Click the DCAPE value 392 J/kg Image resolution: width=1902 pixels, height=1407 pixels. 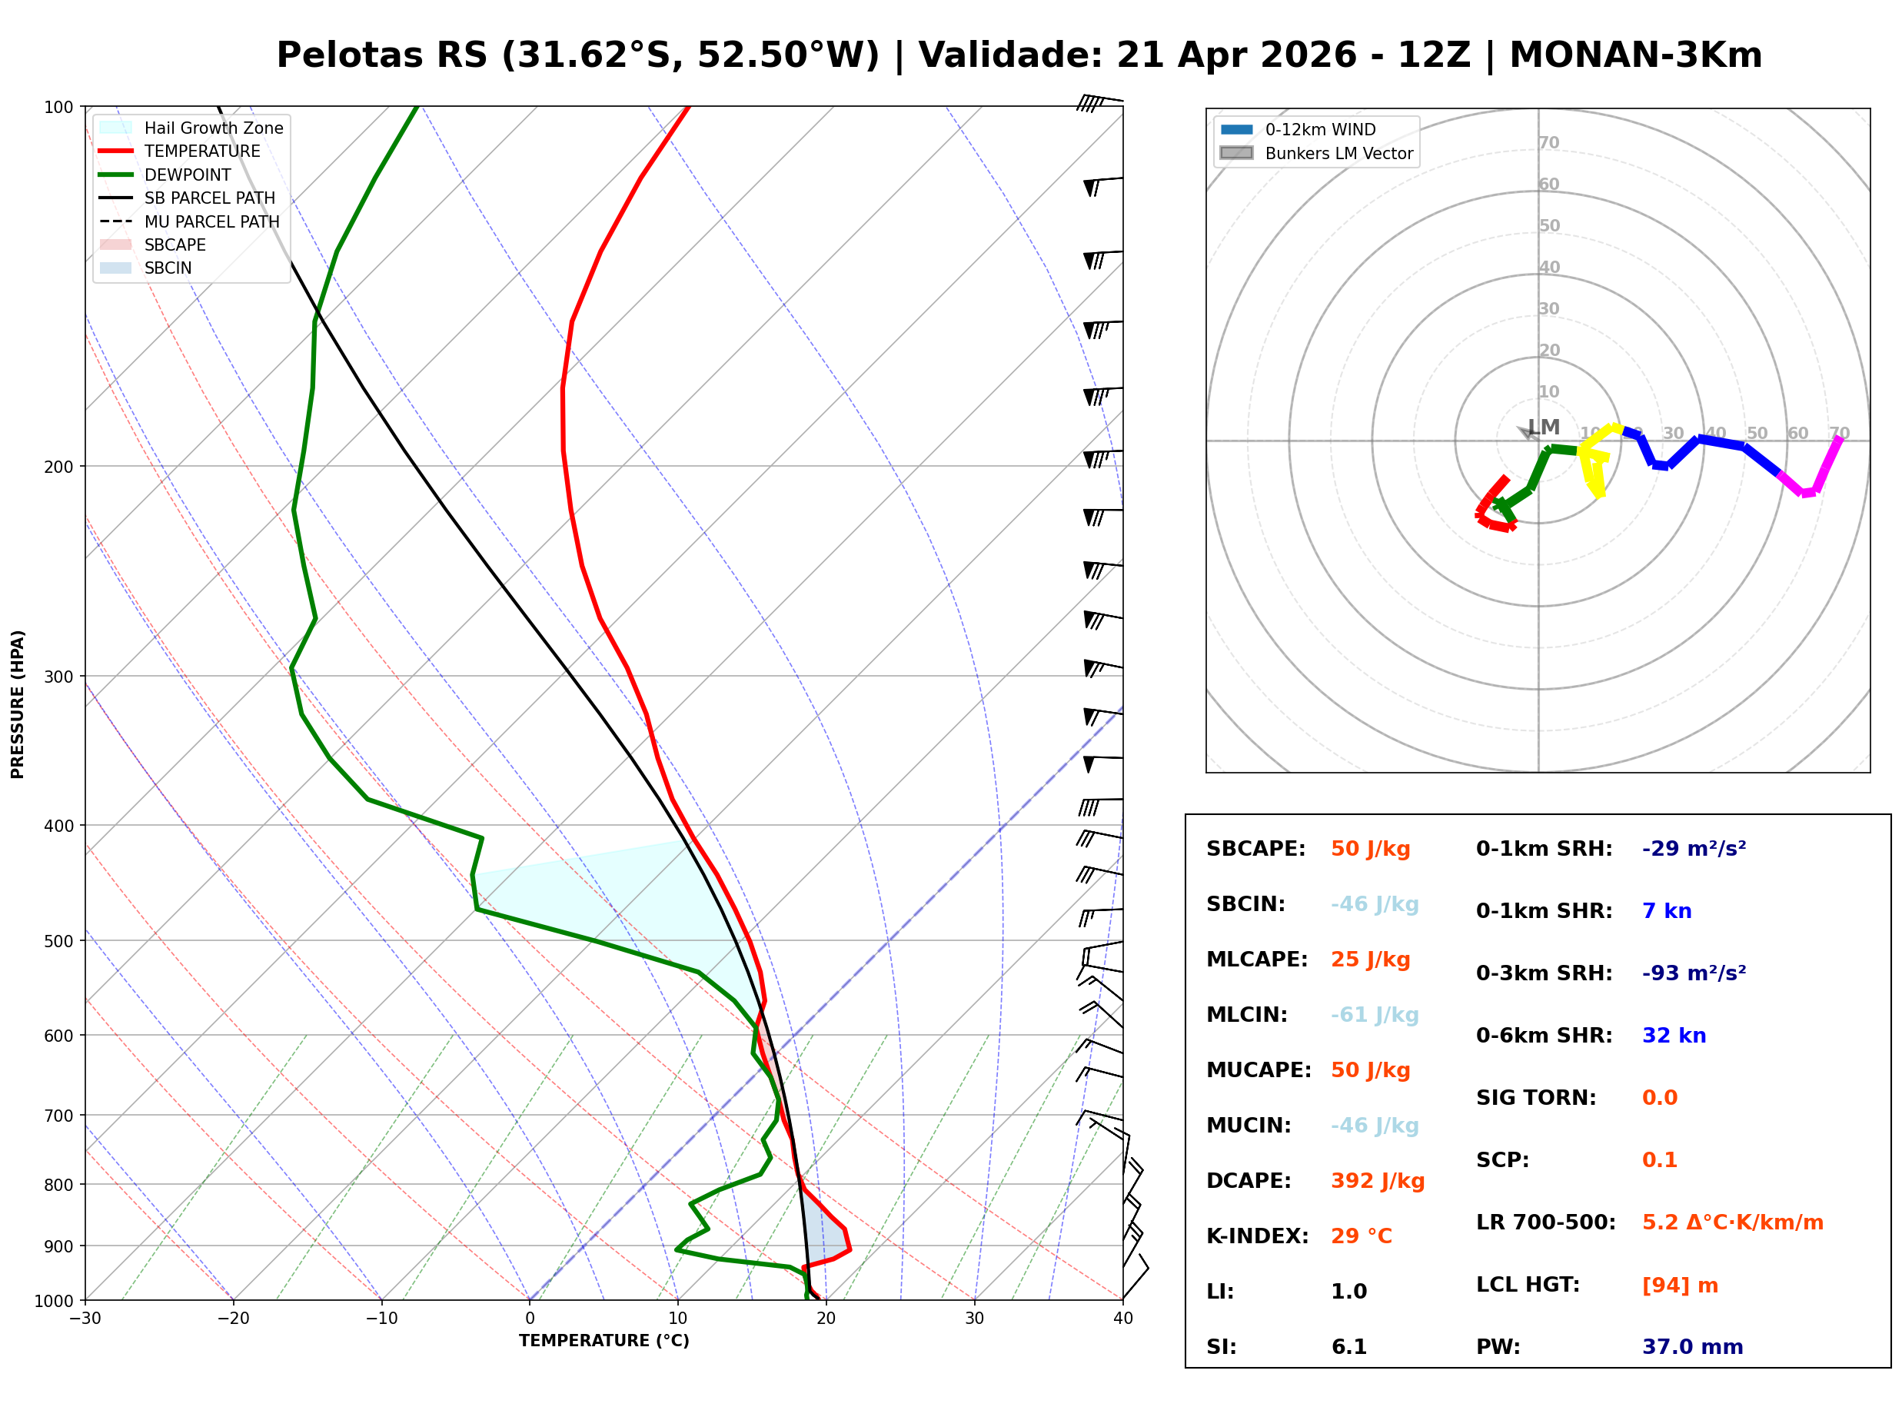[1377, 1181]
